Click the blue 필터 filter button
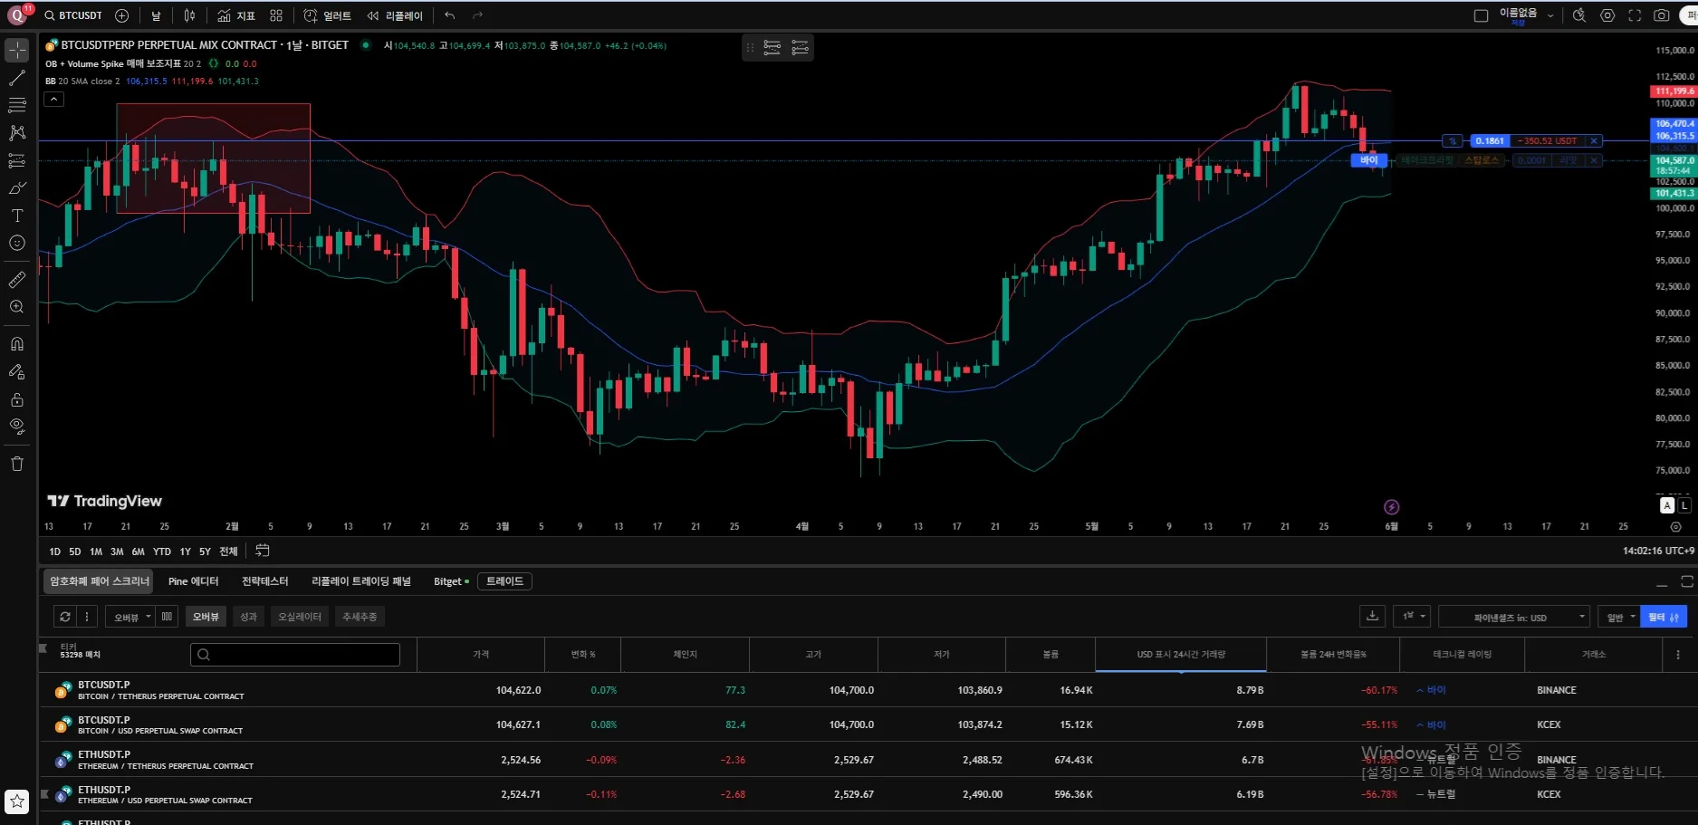1698x825 pixels. point(1663,617)
